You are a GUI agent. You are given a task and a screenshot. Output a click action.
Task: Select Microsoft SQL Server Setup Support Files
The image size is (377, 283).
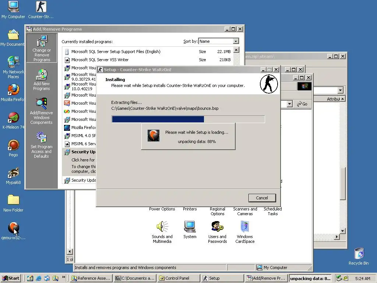point(148,52)
